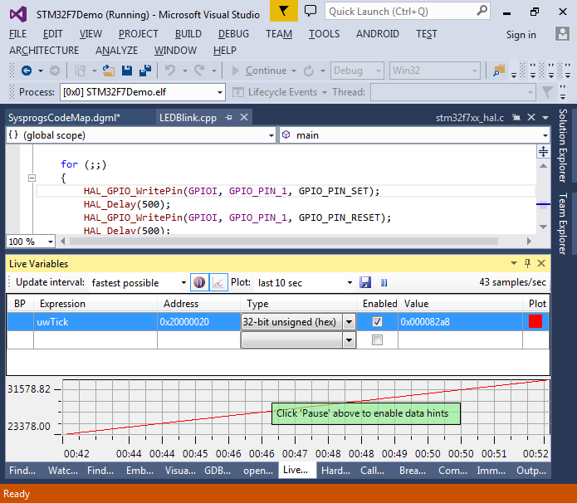Open the Live Variables window options arrow
The width and height of the screenshot is (577, 503).
tap(514, 263)
